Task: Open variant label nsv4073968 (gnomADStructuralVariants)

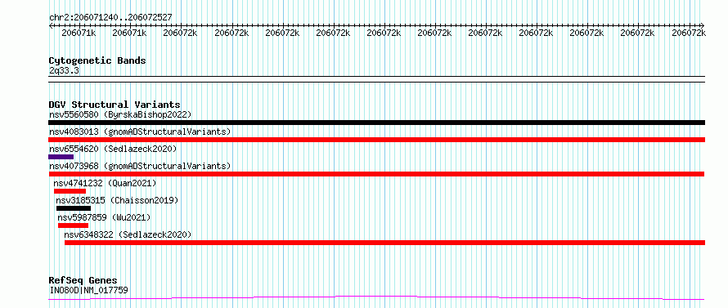Action: click(140, 166)
